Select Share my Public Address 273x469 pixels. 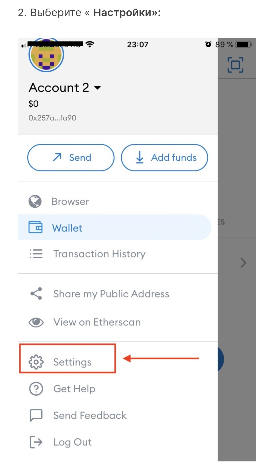point(111,294)
